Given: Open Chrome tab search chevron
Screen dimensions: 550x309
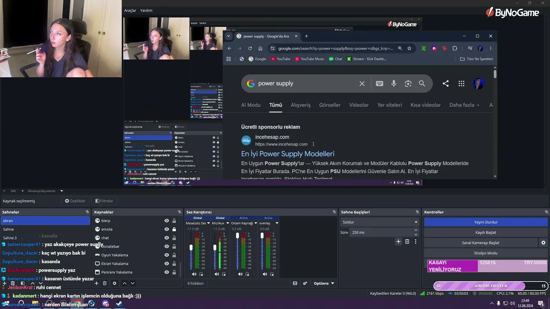Looking at the screenshot, I should click(229, 36).
